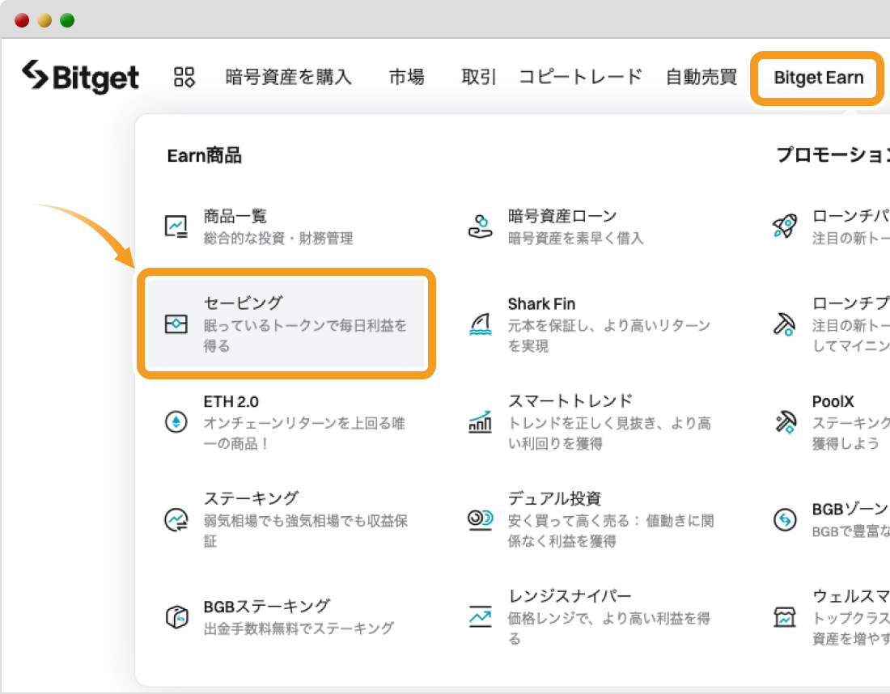Click the 商品一覧 chart monitor icon
This screenshot has height=694, width=890.
[x=176, y=226]
